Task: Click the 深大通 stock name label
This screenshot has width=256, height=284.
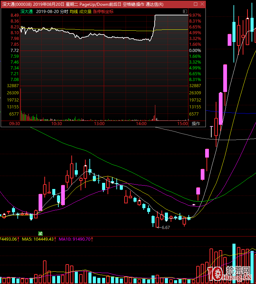Action: coord(27,11)
